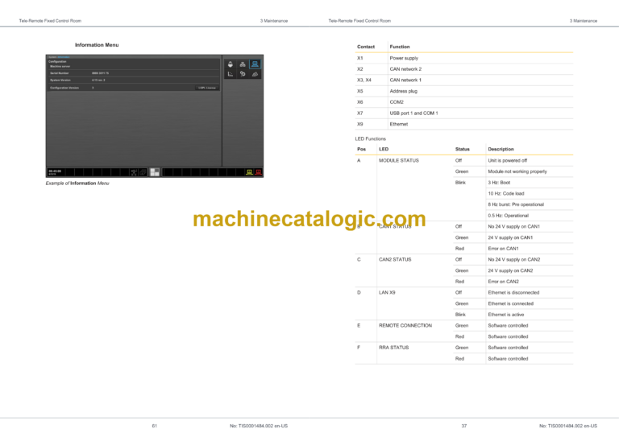This screenshot has width=619, height=437.
Task: Click the 'CAN2 STATUS' LED cell
Action: [x=395, y=260]
